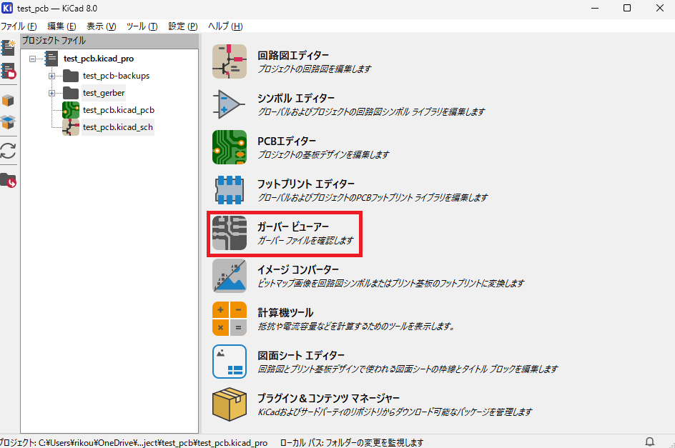Click the ガーバー ファイルを確認します description

pos(305,241)
